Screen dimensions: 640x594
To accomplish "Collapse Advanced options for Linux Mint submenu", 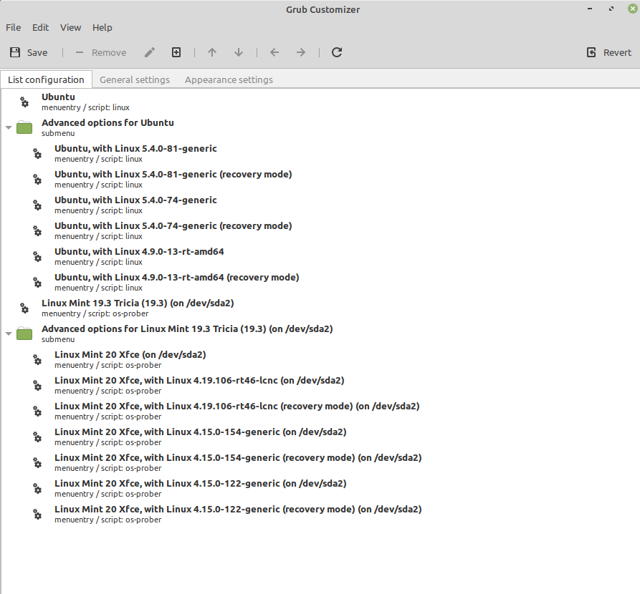I will tap(9, 333).
